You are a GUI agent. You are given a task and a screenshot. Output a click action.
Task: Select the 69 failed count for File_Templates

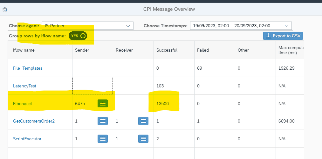tap(200, 68)
